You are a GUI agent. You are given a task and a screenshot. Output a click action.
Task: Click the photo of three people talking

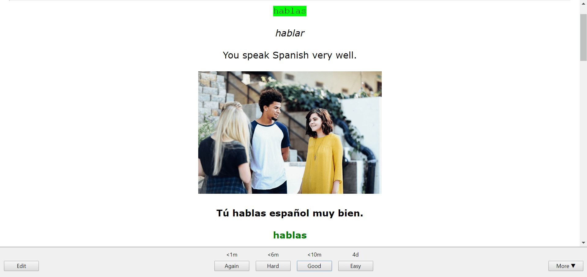pyautogui.click(x=290, y=133)
